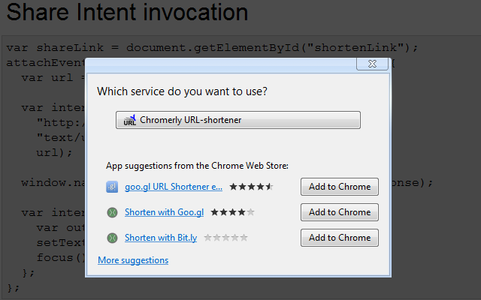Click the 'Share Intent invocation' heading

click(127, 12)
